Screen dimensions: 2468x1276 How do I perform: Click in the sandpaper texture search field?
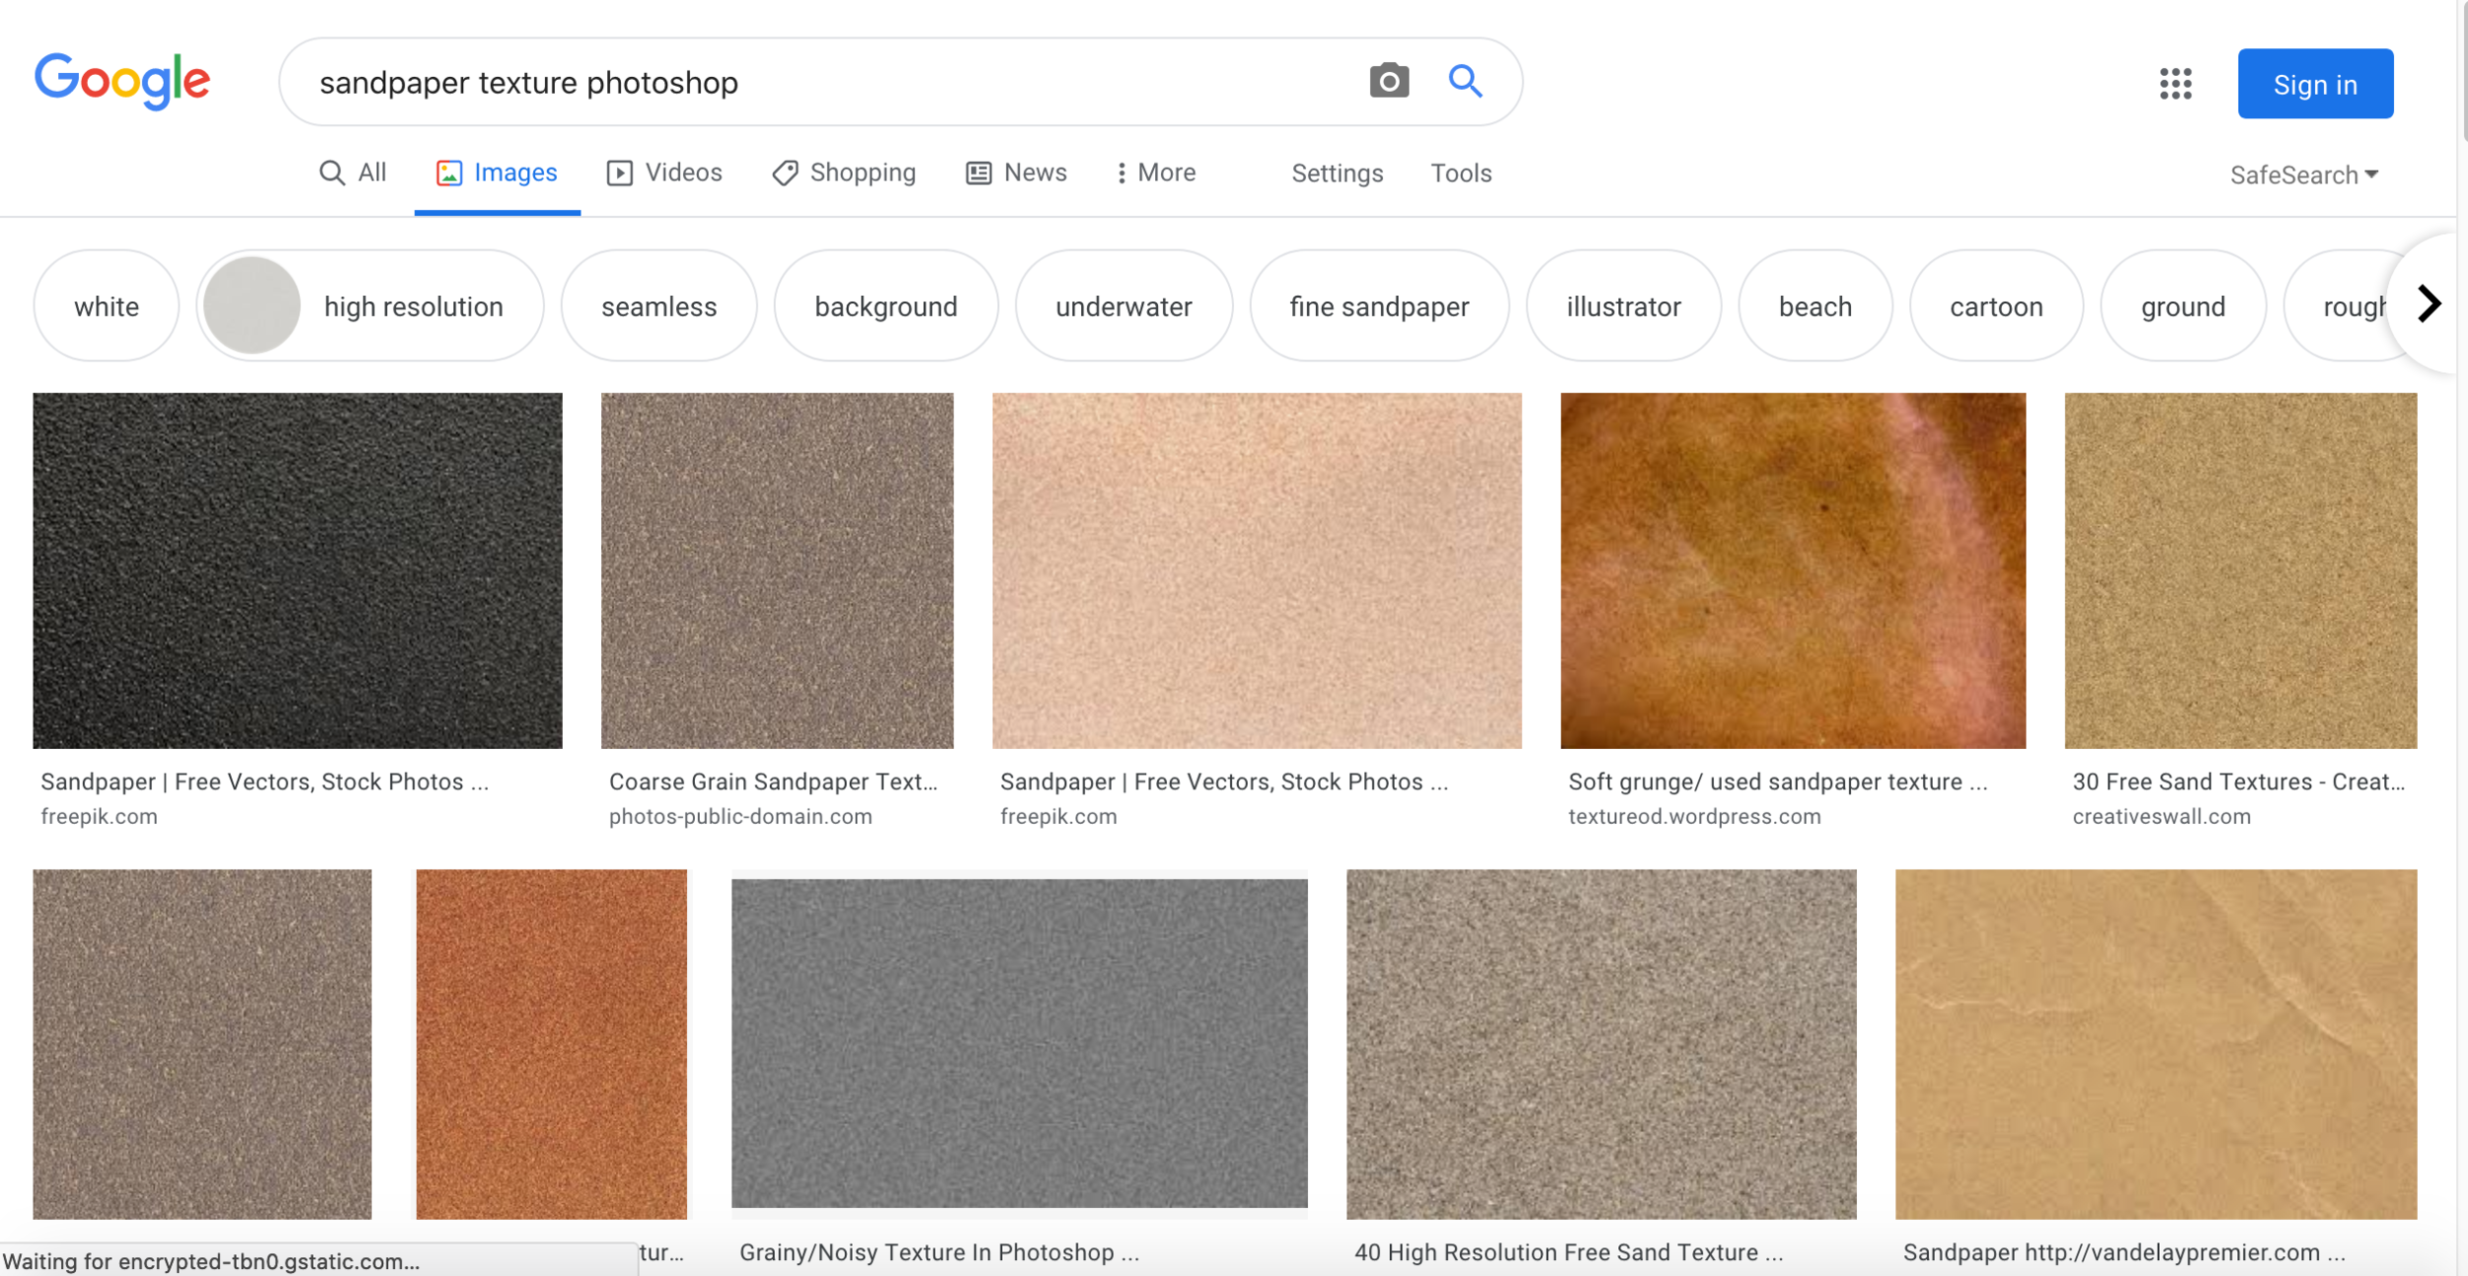[x=790, y=83]
